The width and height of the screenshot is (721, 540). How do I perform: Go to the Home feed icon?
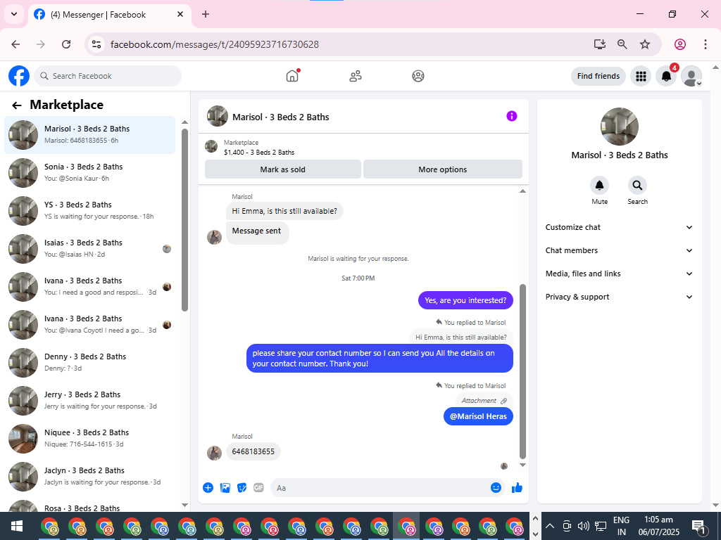(x=292, y=76)
